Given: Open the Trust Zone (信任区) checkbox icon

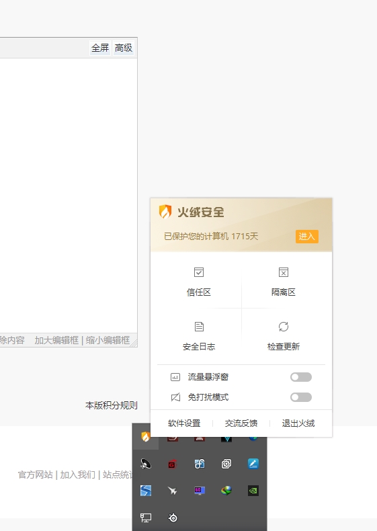Looking at the screenshot, I should [x=199, y=272].
